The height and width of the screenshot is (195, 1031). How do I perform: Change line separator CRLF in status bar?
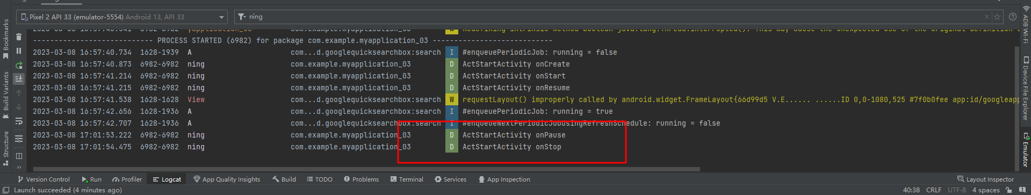coord(934,190)
